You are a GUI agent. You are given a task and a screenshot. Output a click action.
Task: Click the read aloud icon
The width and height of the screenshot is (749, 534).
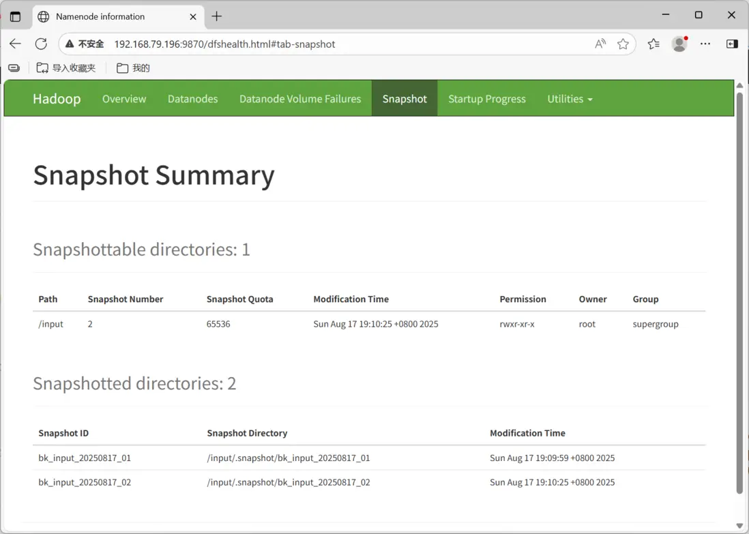pyautogui.click(x=600, y=44)
